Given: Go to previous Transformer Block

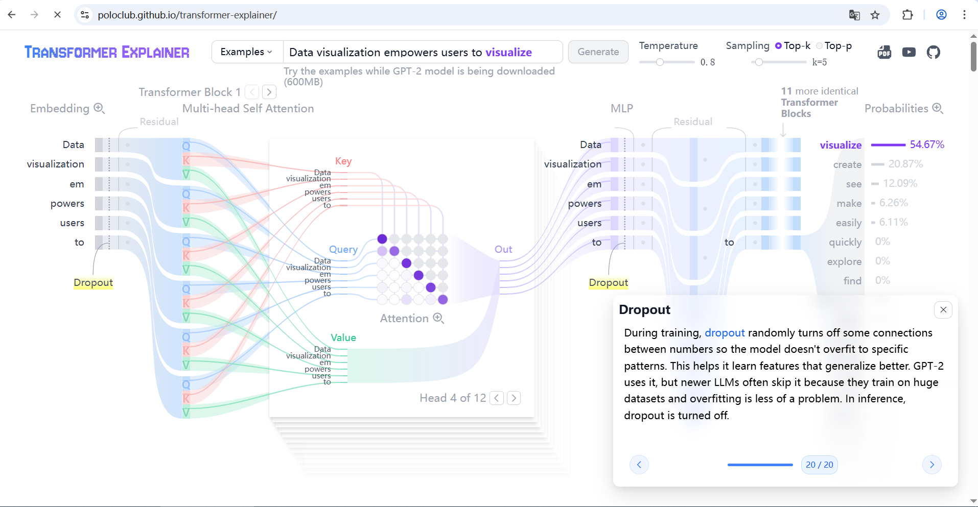Looking at the screenshot, I should [252, 92].
